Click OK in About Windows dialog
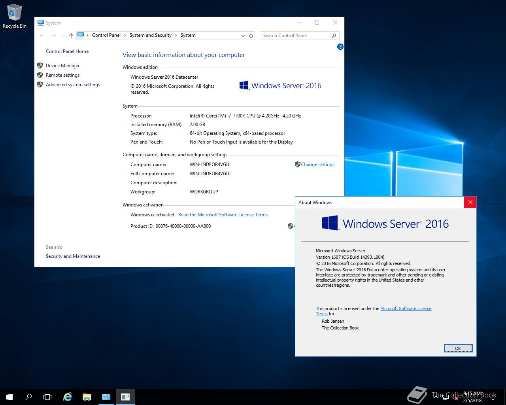 tap(458, 348)
